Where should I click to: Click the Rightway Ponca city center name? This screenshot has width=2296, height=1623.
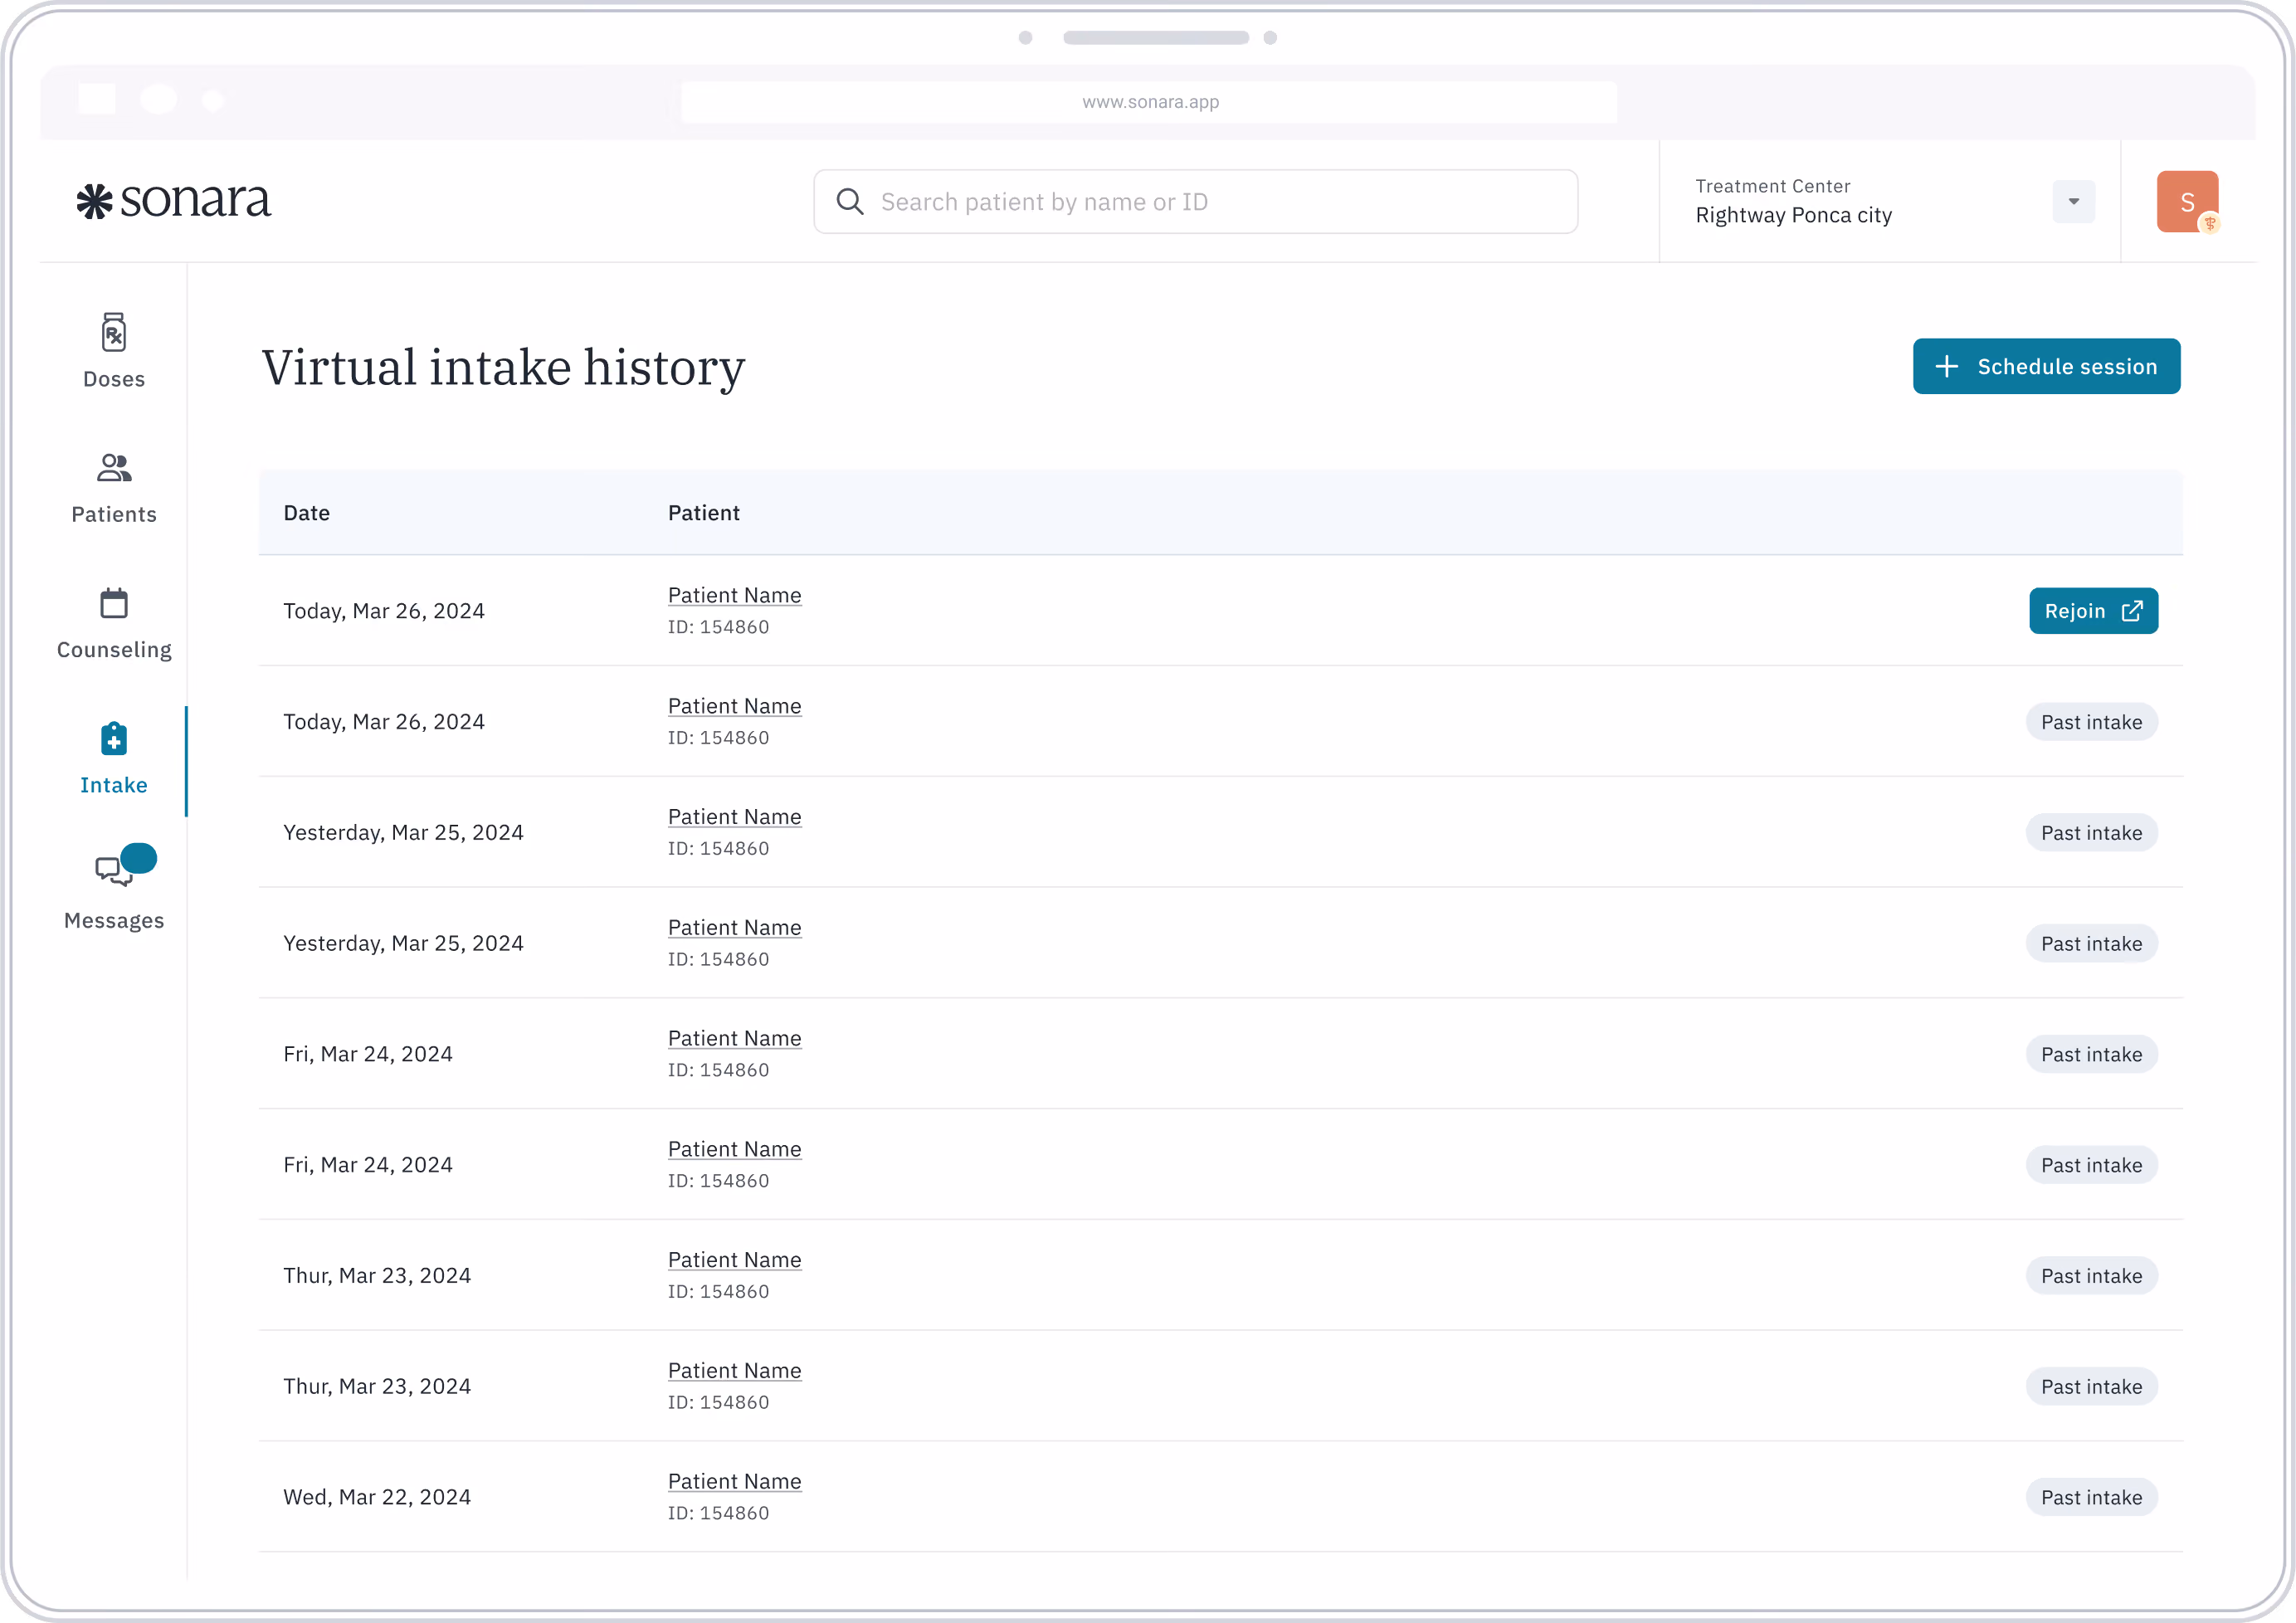click(x=1793, y=216)
